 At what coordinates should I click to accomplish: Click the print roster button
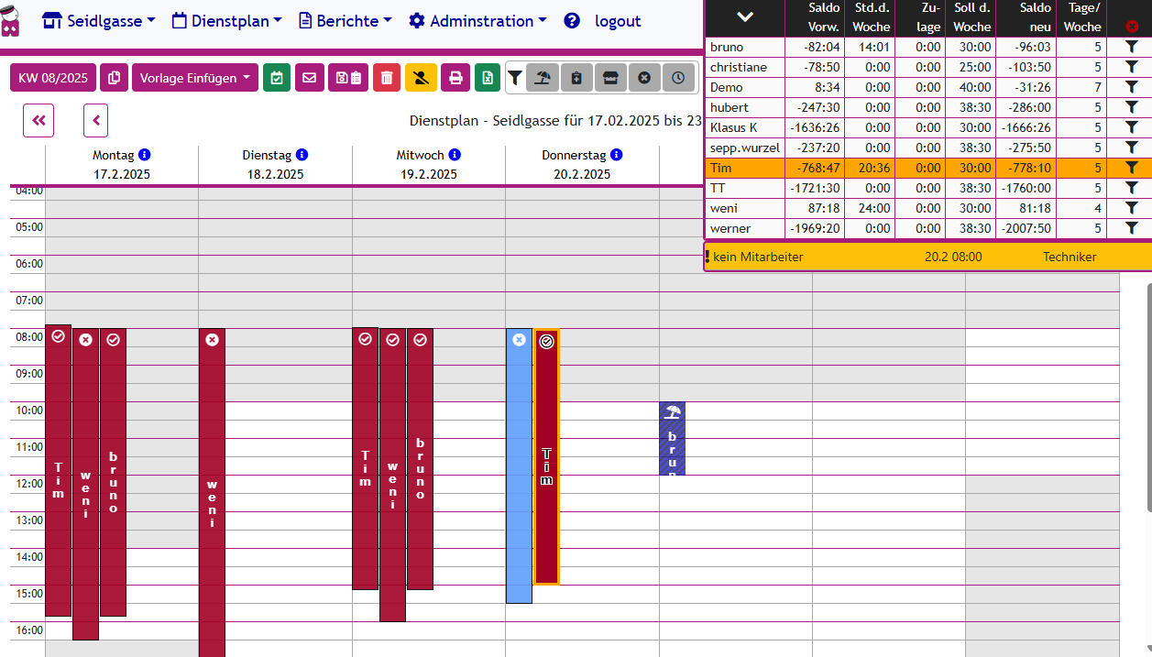[455, 78]
